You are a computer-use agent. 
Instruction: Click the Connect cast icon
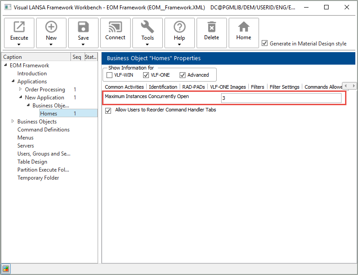(115, 28)
